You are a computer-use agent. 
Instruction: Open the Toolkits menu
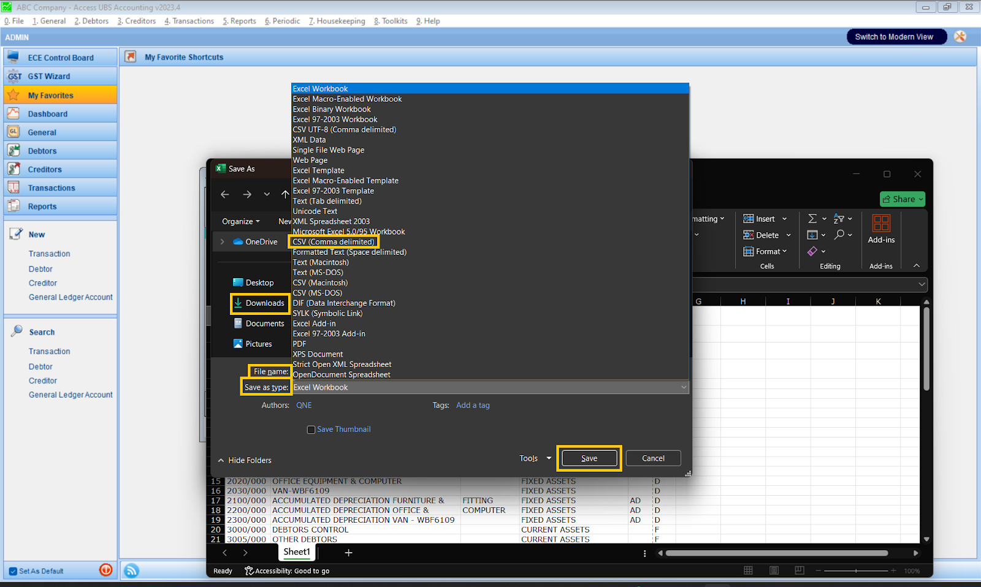tap(391, 21)
